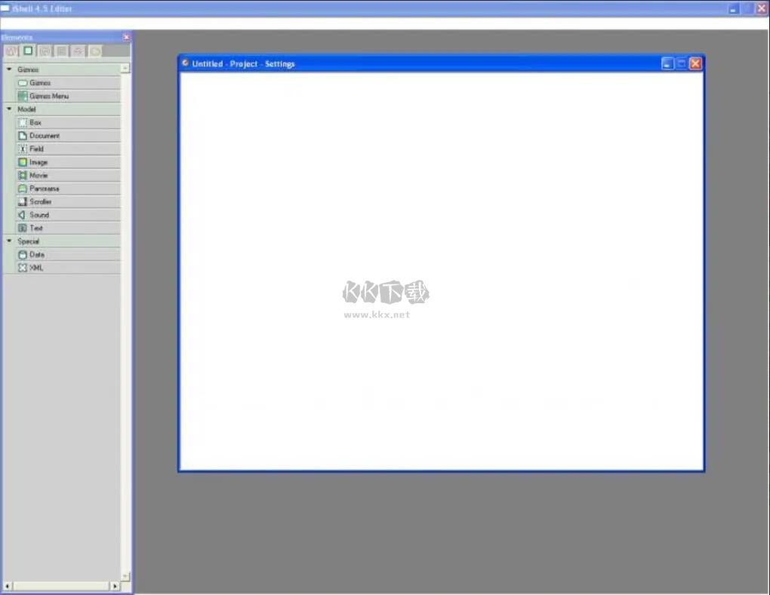The image size is (770, 595).
Task: Collapse the Special section
Action: 8,241
